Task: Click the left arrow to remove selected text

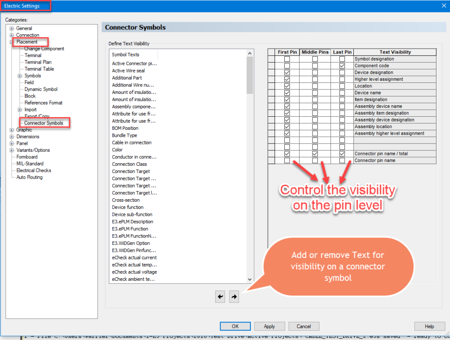Action: click(220, 296)
